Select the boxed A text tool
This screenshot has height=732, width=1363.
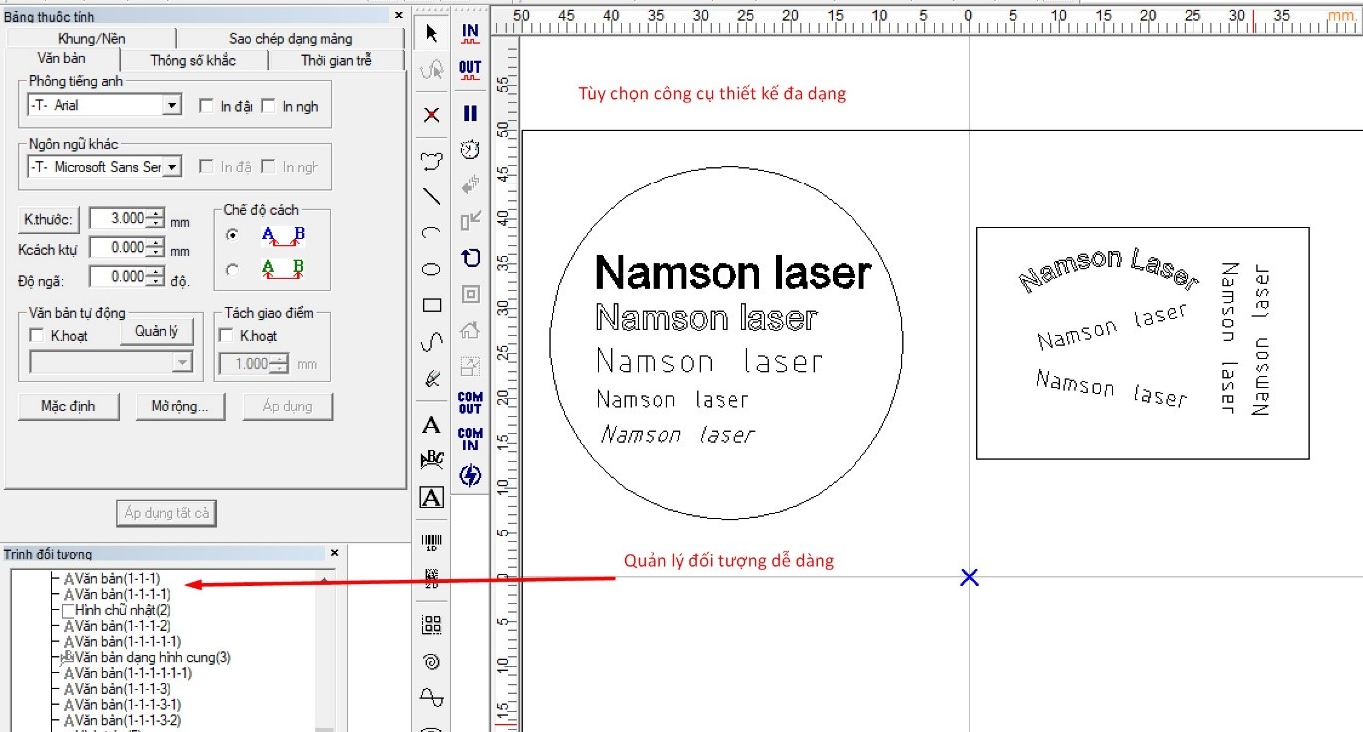pos(431,497)
